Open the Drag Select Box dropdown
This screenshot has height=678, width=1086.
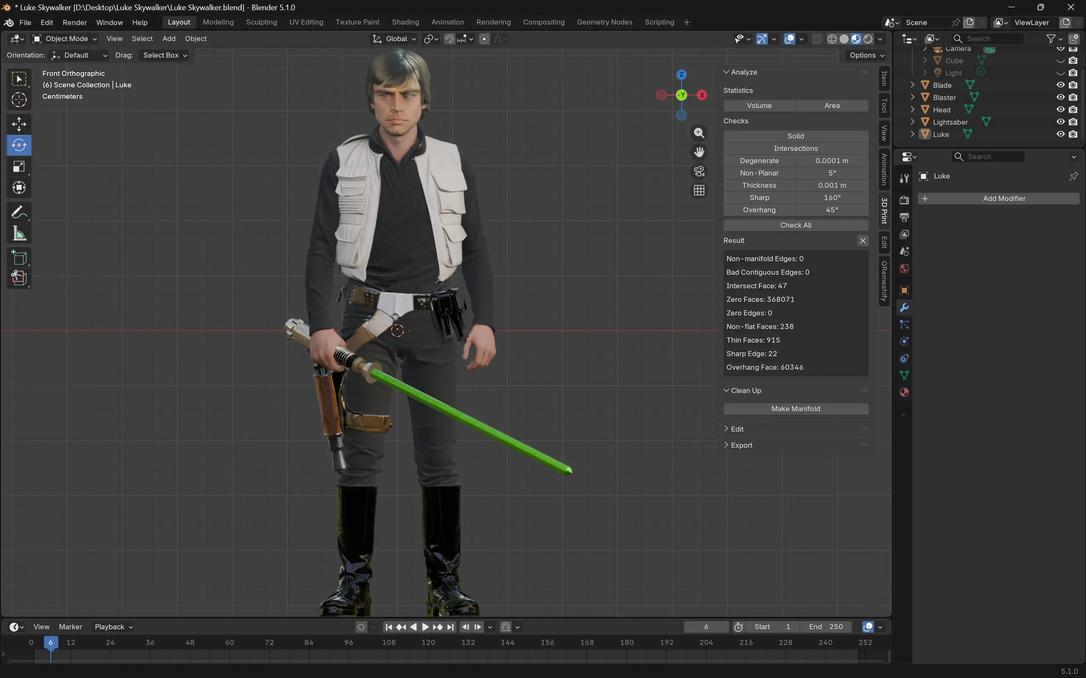tap(164, 55)
